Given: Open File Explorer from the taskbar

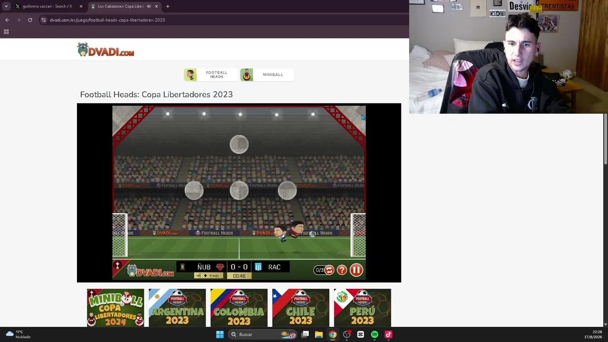Looking at the screenshot, I should click(x=319, y=334).
